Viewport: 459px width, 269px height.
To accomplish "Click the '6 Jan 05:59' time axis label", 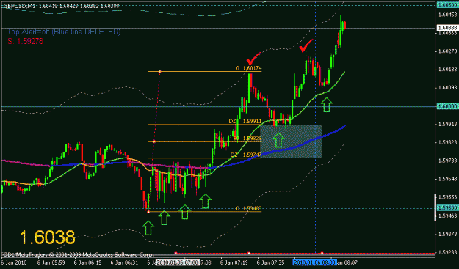I will pos(51,262).
